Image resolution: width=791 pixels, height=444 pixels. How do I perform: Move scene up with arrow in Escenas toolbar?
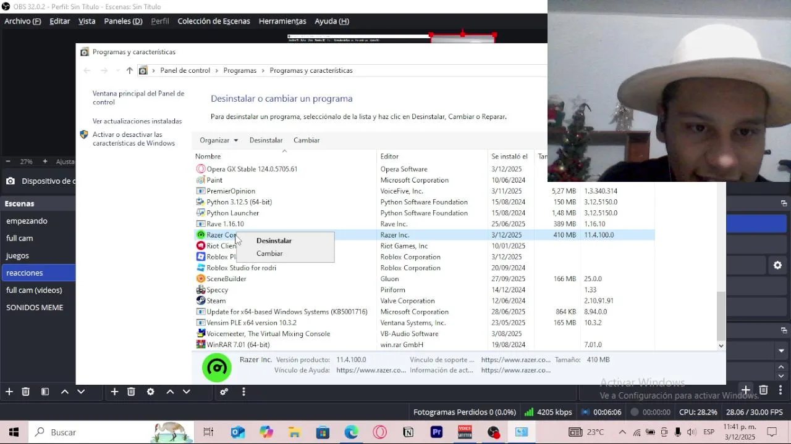64,392
